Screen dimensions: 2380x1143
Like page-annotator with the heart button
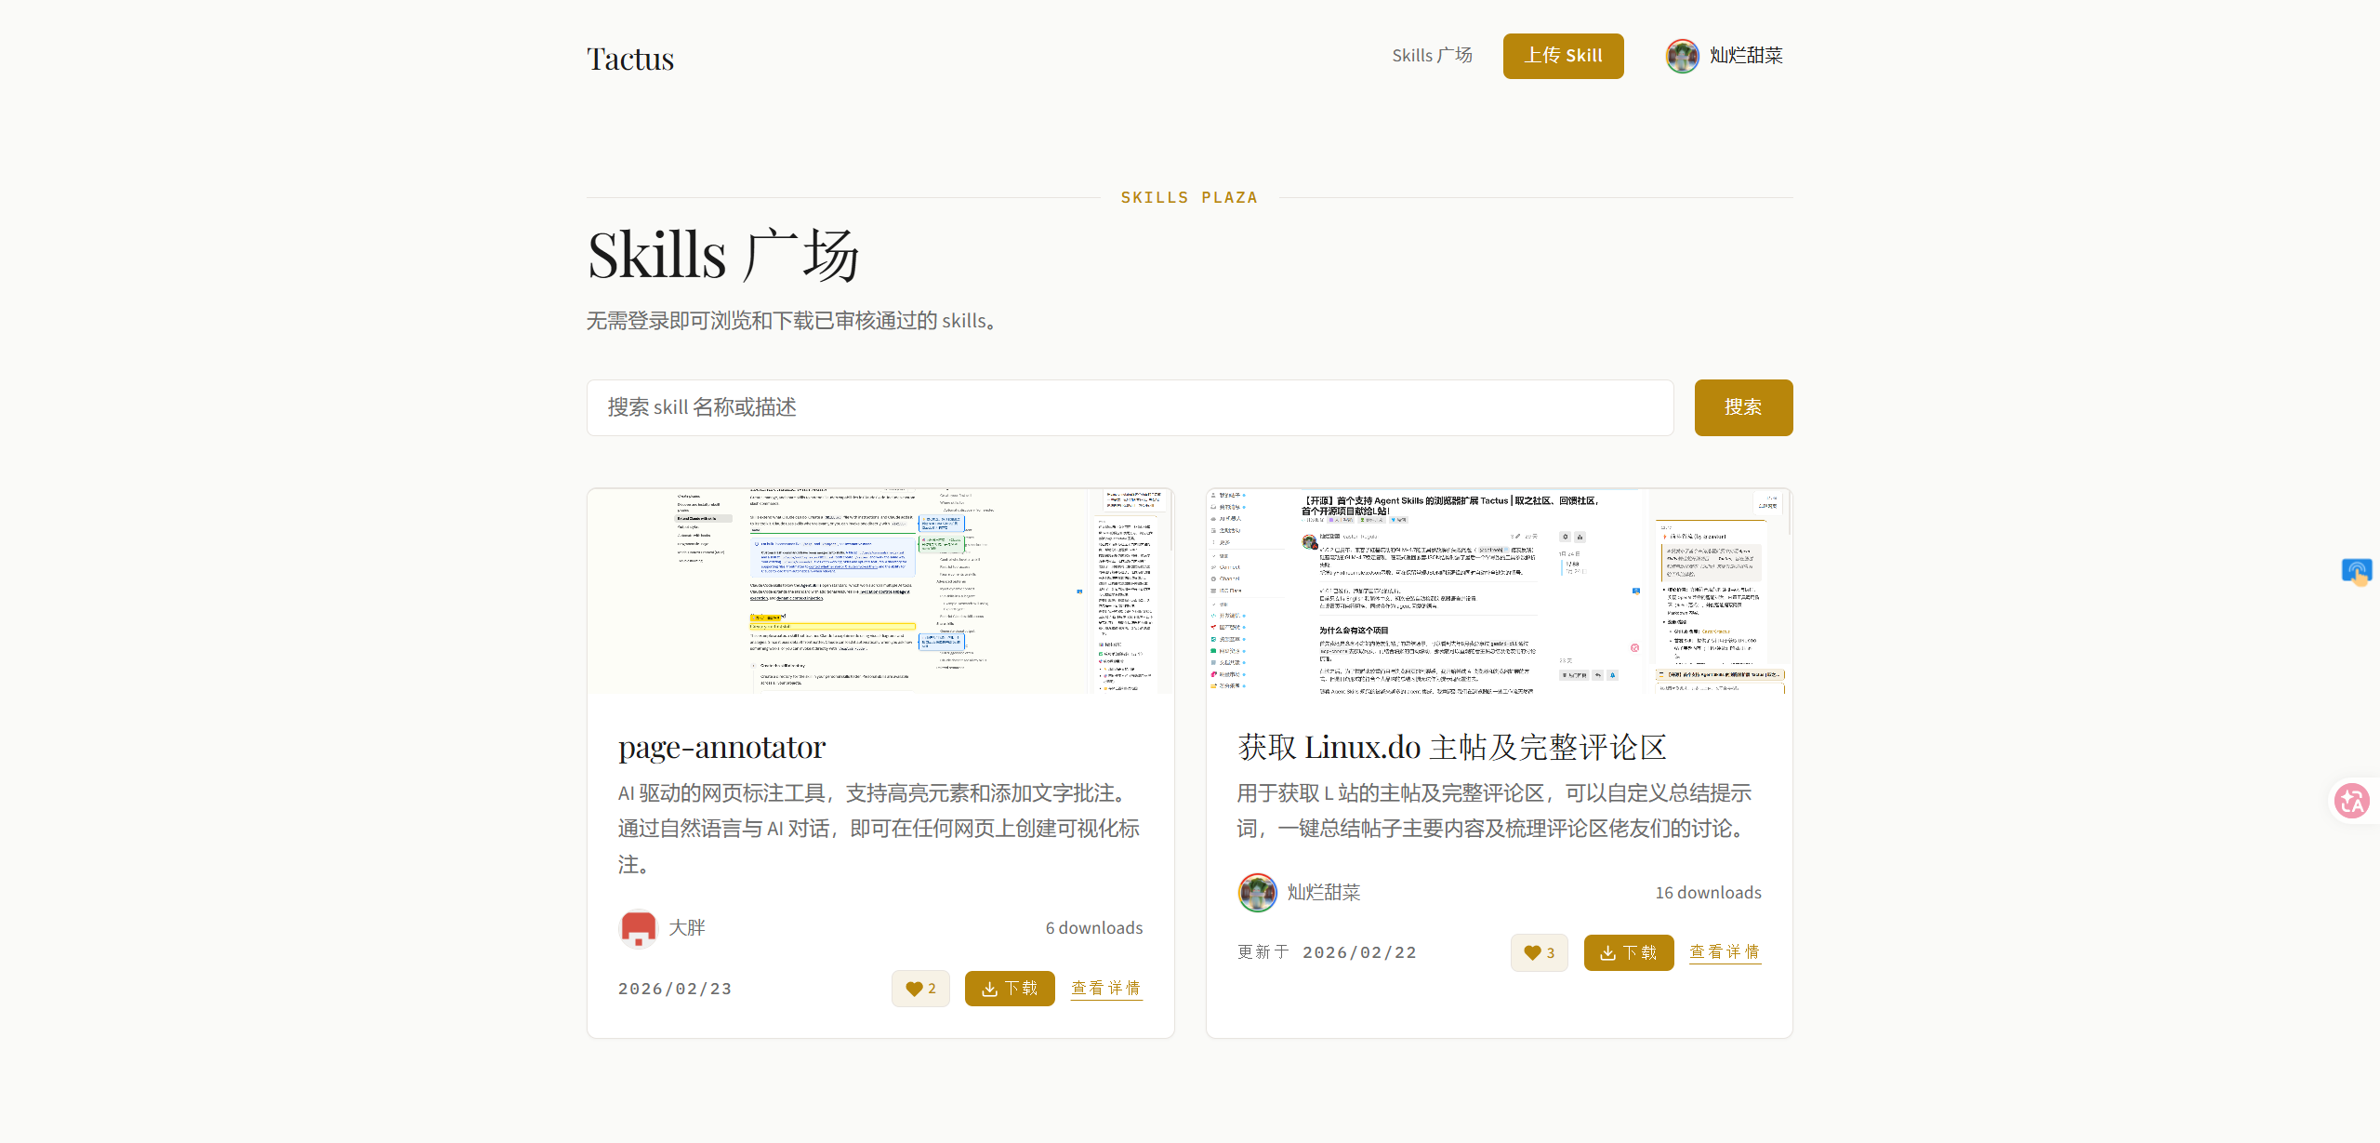click(920, 989)
